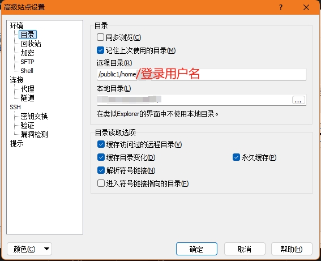This screenshot has height=261, width=321.
Task: Click the ? help icon in title bar
Action: coord(281,7)
